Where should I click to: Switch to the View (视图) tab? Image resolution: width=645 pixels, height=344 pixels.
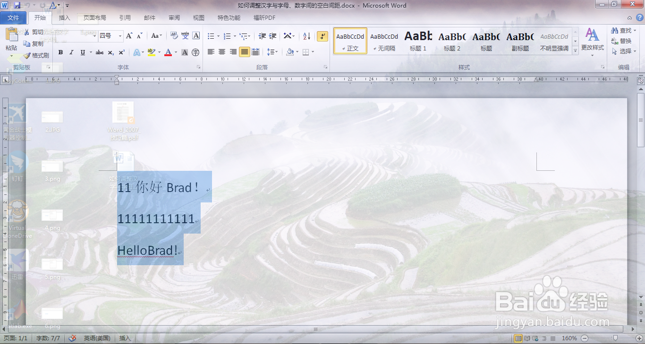(x=199, y=18)
